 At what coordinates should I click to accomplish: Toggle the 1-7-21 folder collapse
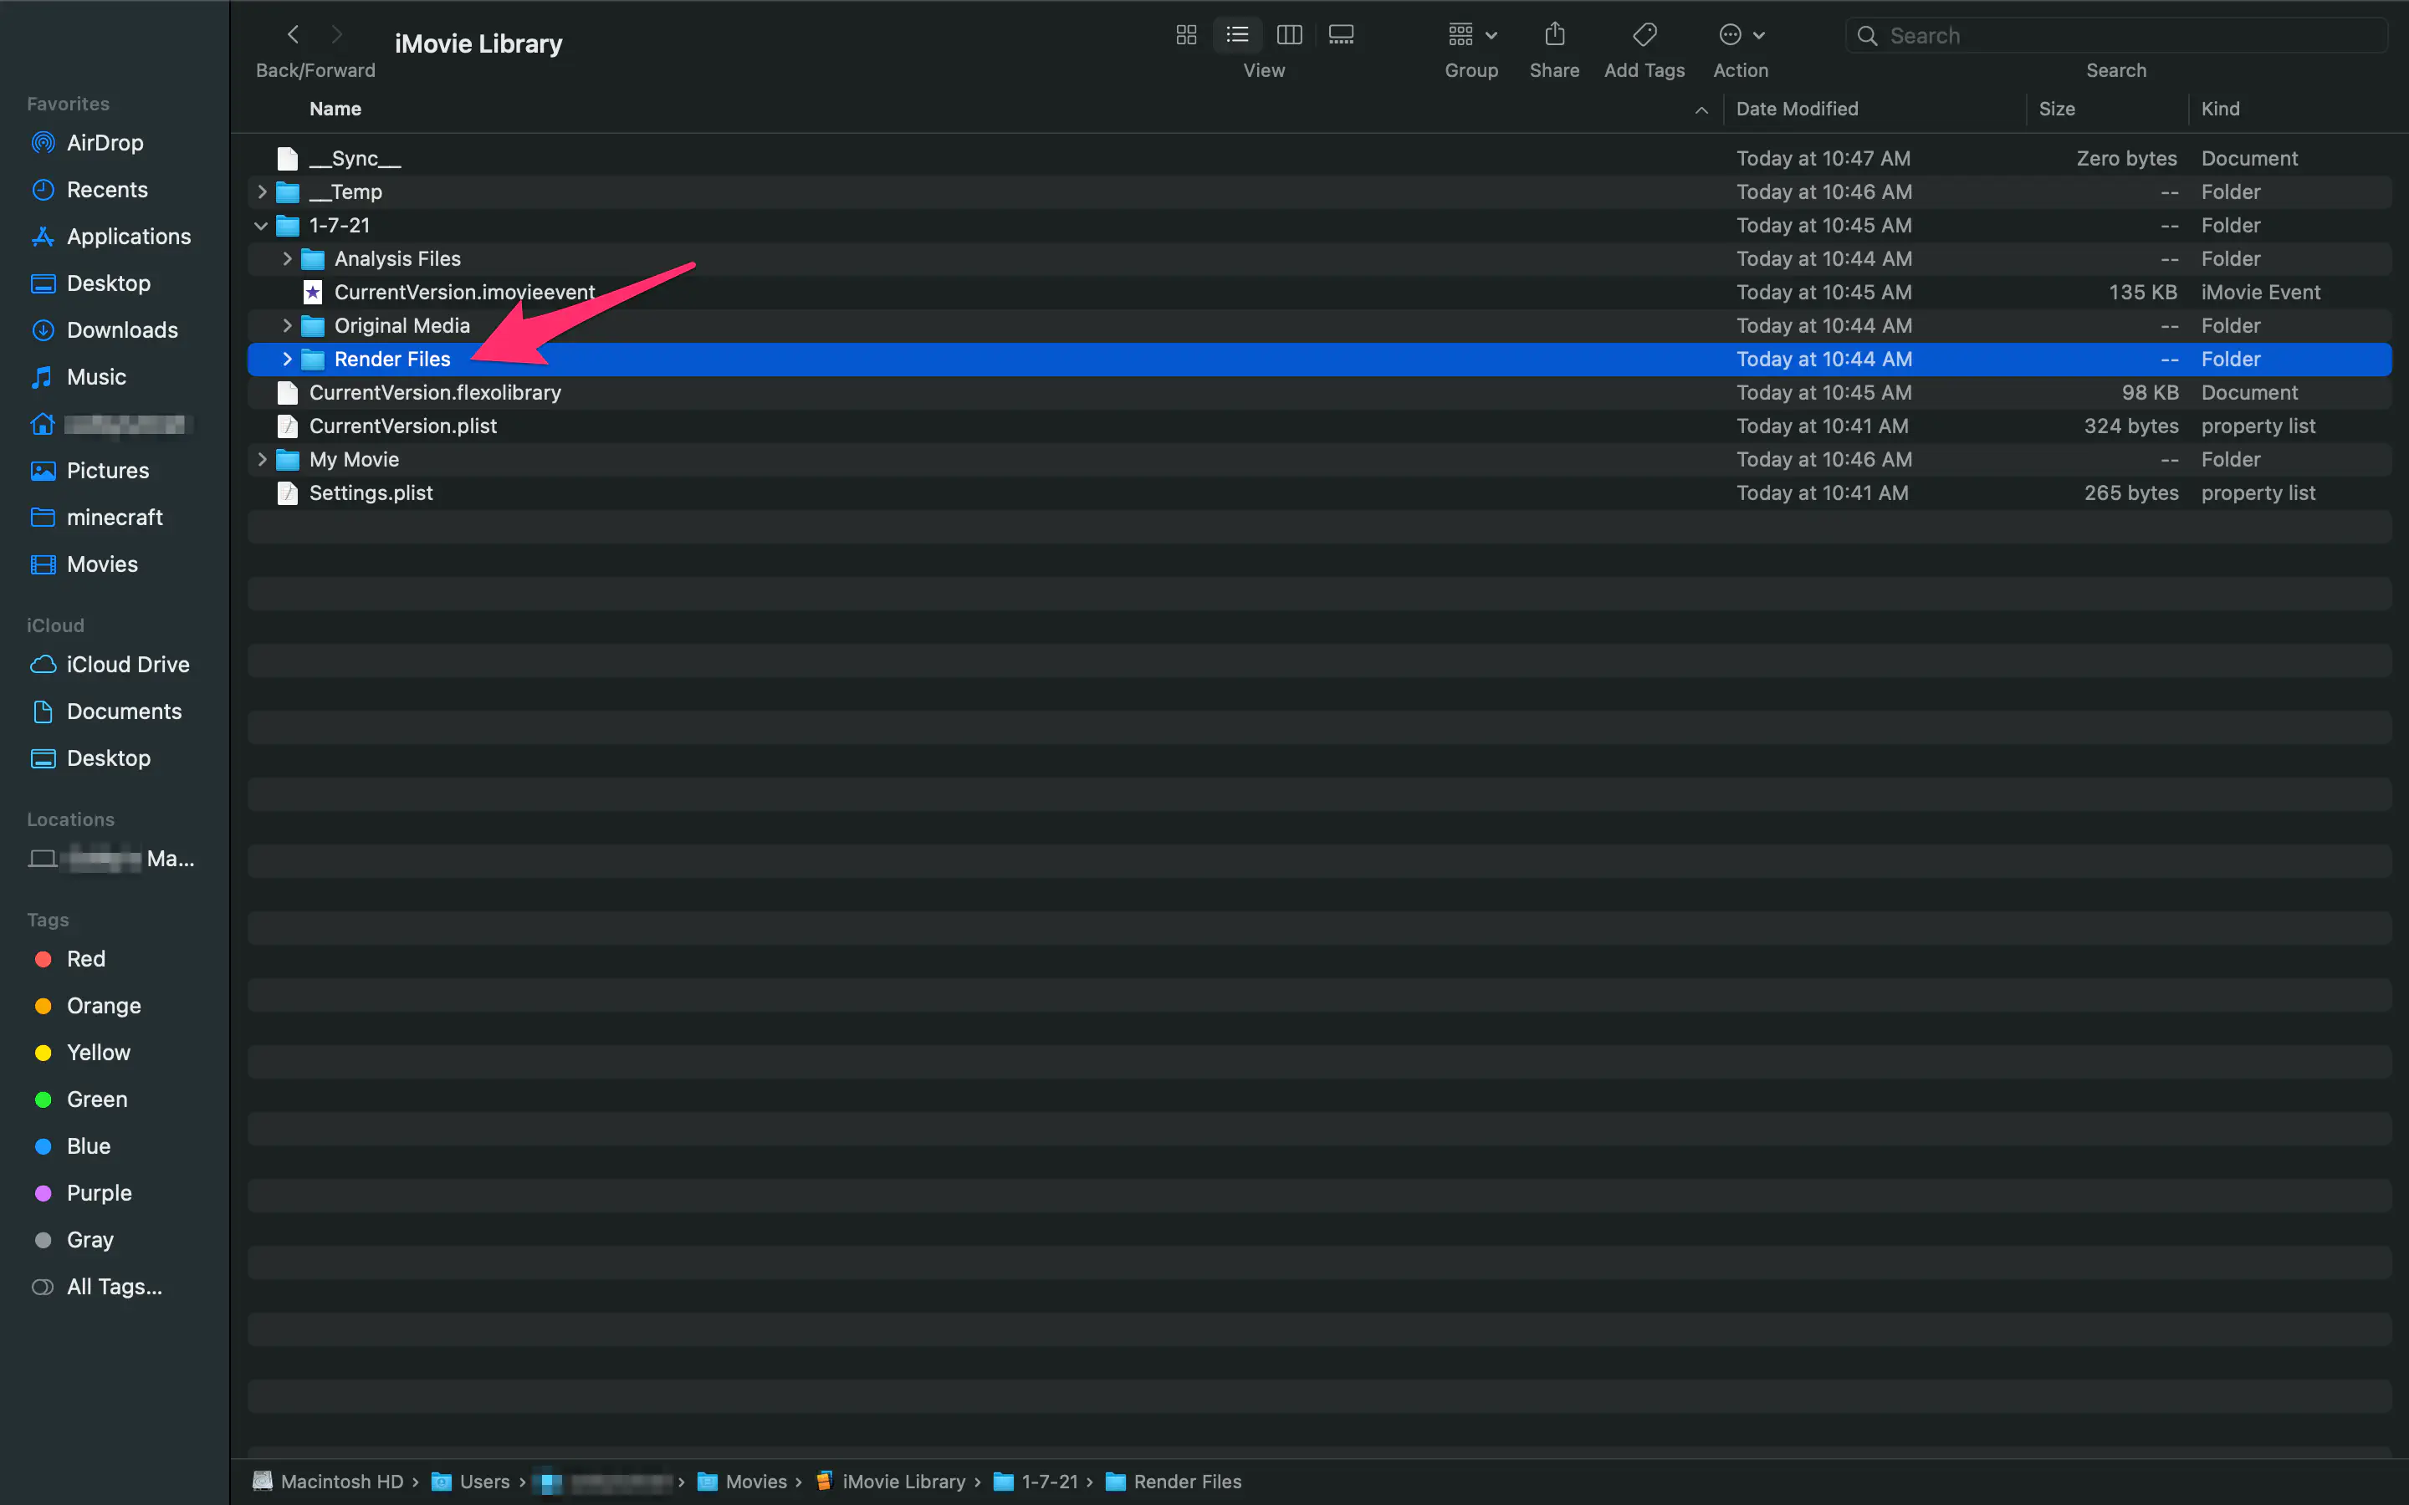[262, 226]
